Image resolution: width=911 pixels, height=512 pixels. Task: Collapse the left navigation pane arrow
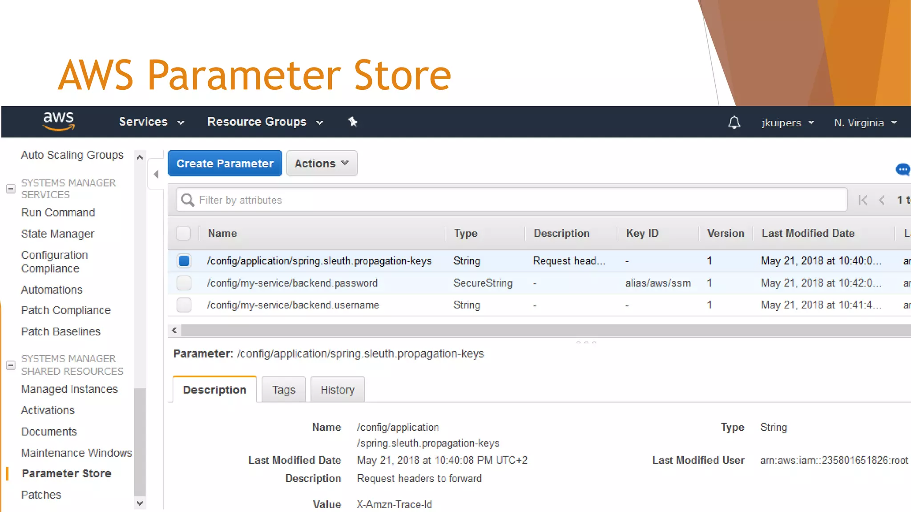click(156, 174)
